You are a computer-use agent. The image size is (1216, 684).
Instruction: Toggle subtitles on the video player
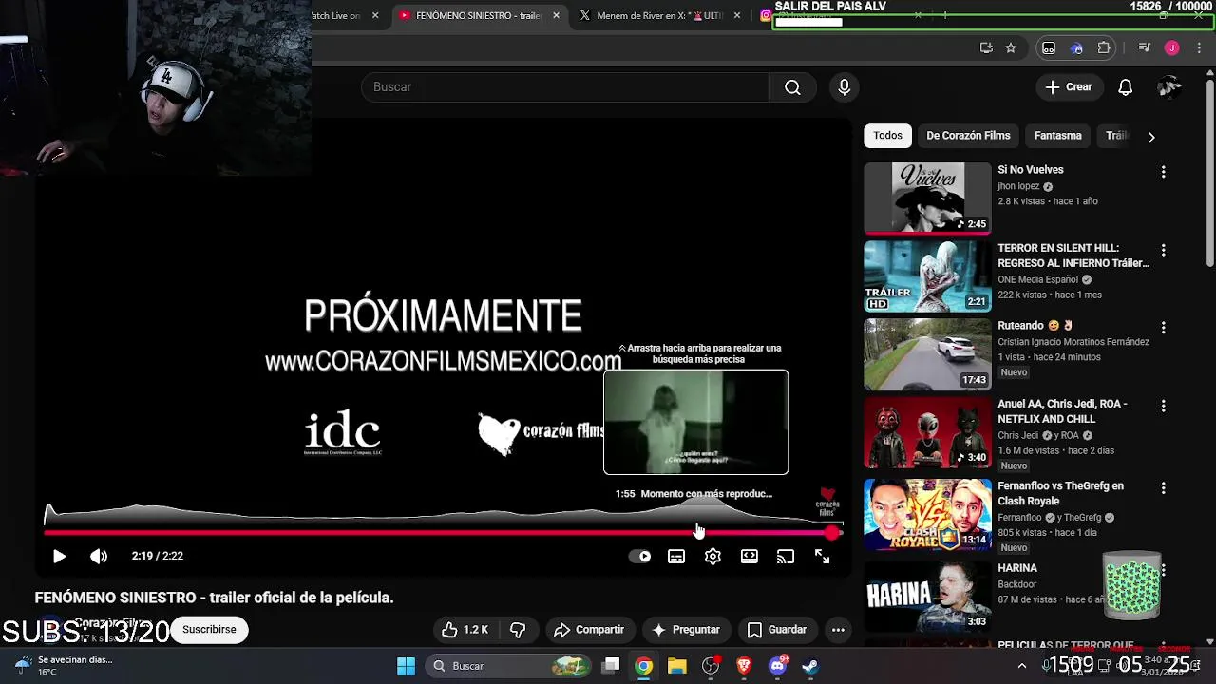click(x=676, y=557)
